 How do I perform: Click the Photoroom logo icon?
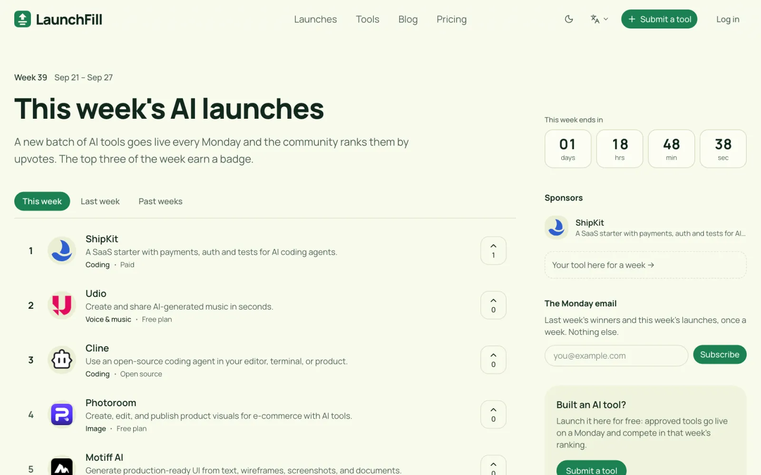[x=62, y=415]
